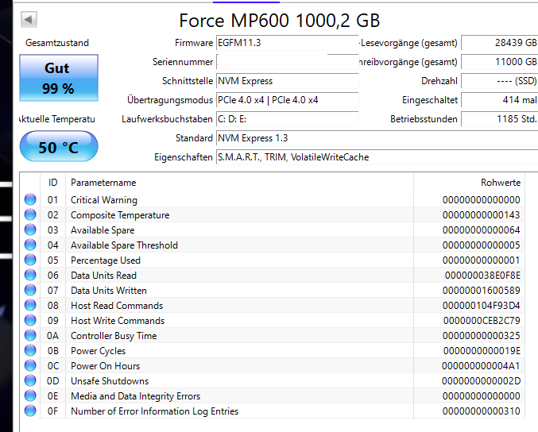Click the status orb for Power On Hours
The width and height of the screenshot is (538, 432).
[30, 365]
